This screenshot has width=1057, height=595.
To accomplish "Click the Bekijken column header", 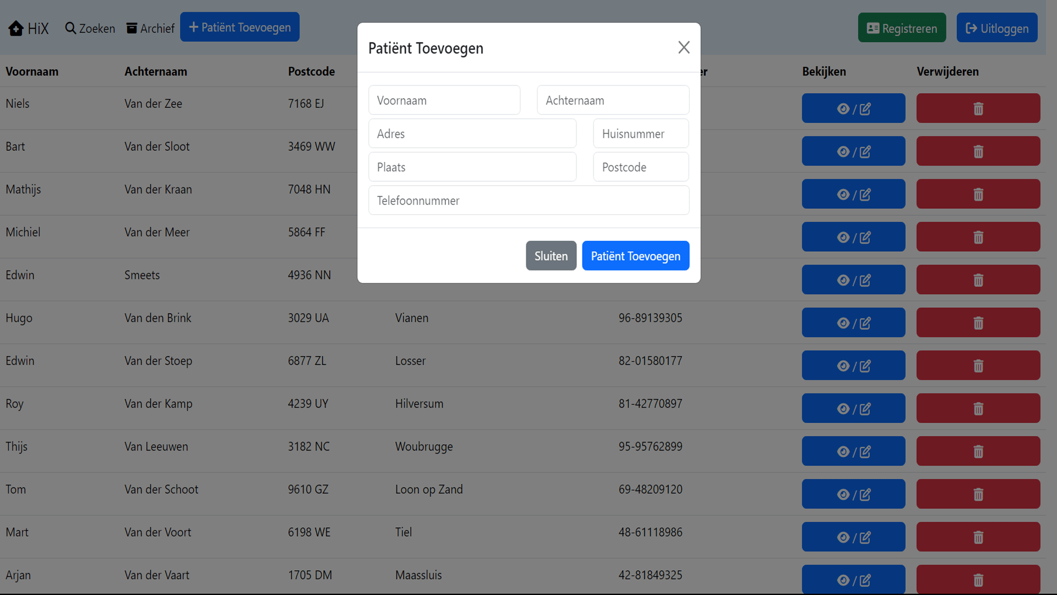I will point(824,72).
